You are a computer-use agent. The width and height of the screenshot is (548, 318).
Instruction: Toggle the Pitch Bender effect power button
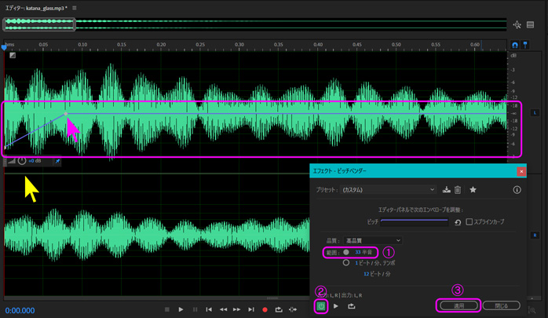pos(322,305)
